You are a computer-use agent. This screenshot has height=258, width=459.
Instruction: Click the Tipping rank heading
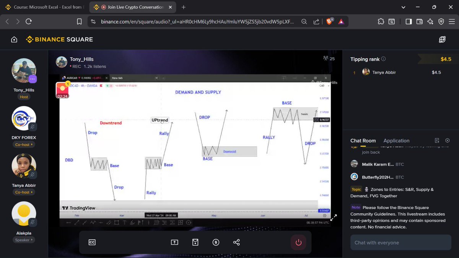(365, 59)
